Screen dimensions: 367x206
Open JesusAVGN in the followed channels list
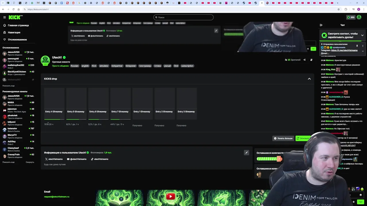coord(18,54)
